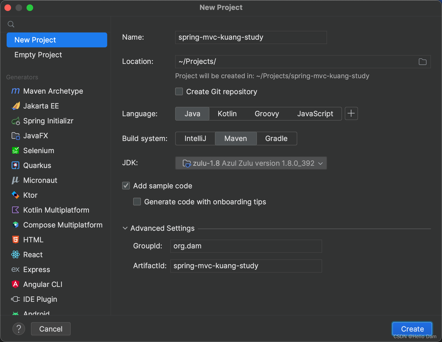Choose IntelliJ build system

(x=195, y=138)
